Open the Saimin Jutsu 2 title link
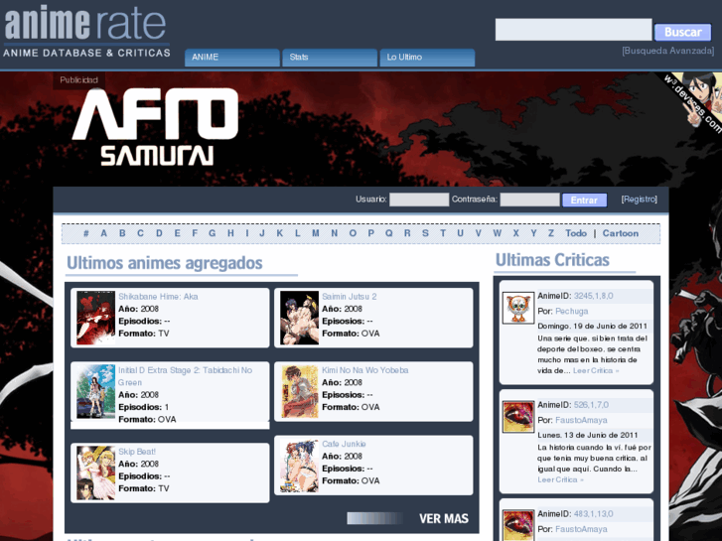The image size is (722, 541). tap(349, 297)
